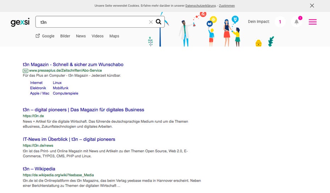This screenshot has height=193, width=330.
Task: Open the Apple / Mac sitelink
Action: tap(40, 93)
